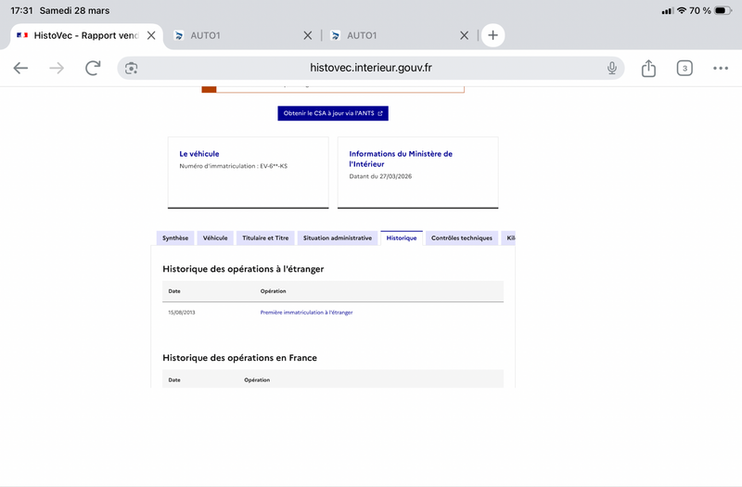This screenshot has width=742, height=487.
Task: Tap the lens icon in address bar
Action: (x=132, y=68)
